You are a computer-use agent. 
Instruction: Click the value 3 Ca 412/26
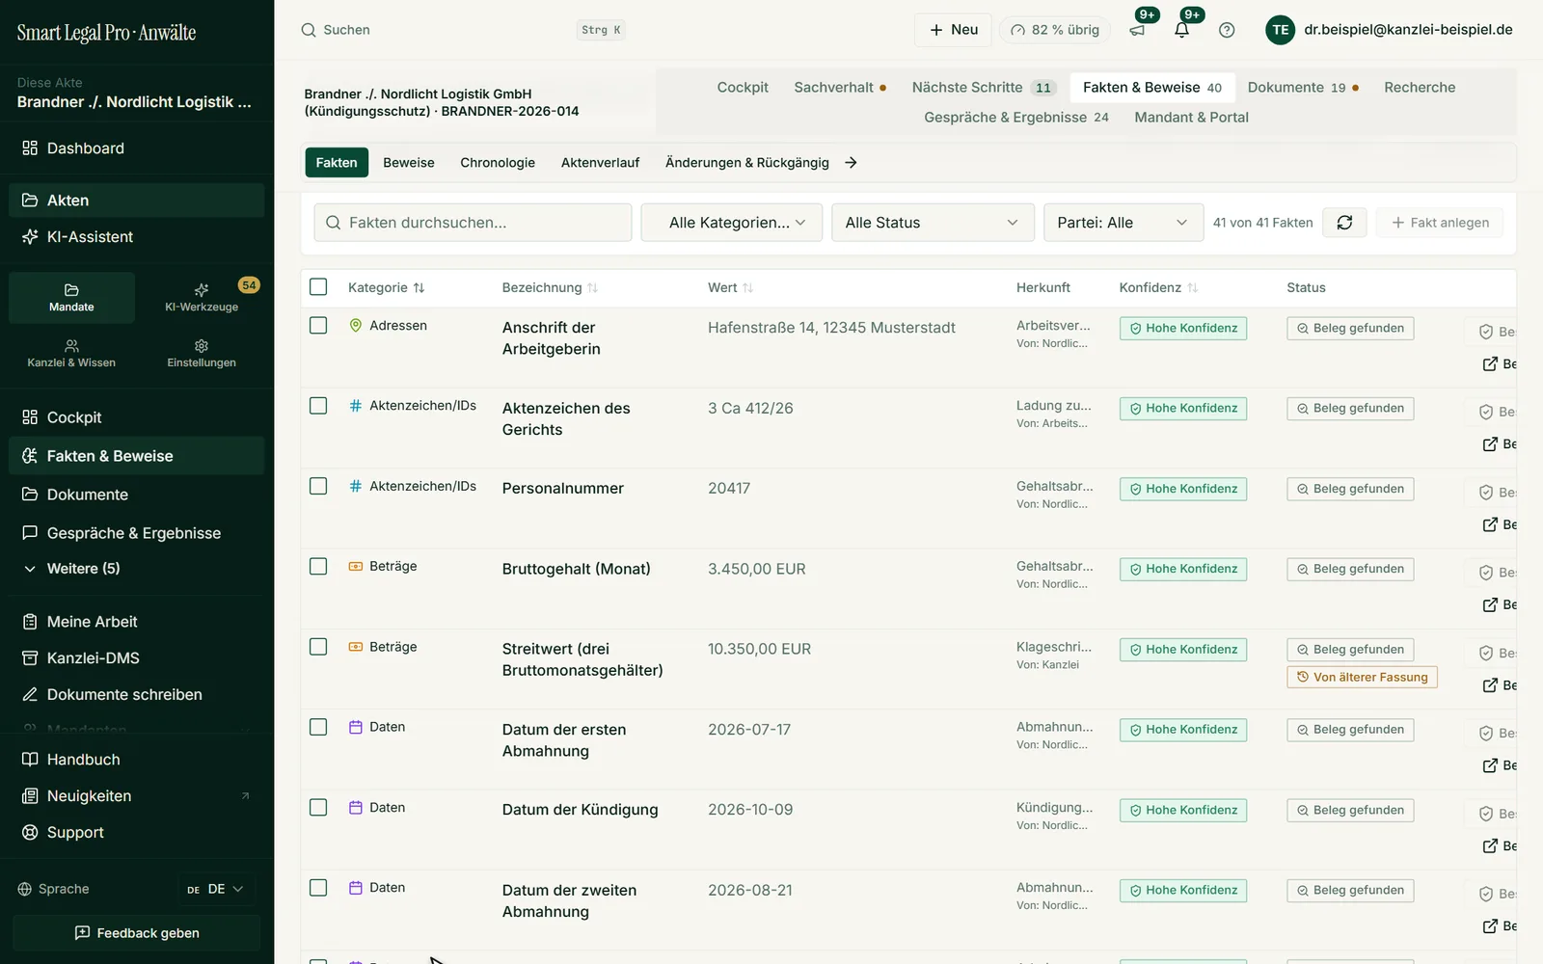(x=750, y=409)
